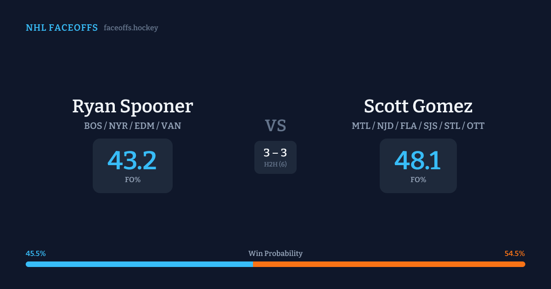551x289 pixels.
Task: Click the VS text between players
Action: [x=275, y=126]
